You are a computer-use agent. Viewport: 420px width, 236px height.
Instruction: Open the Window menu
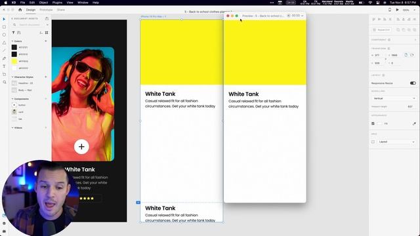[x=83, y=3]
